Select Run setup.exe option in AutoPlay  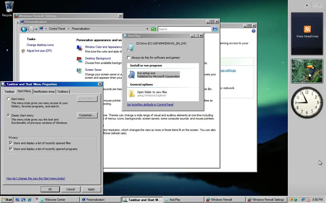tap(163, 75)
